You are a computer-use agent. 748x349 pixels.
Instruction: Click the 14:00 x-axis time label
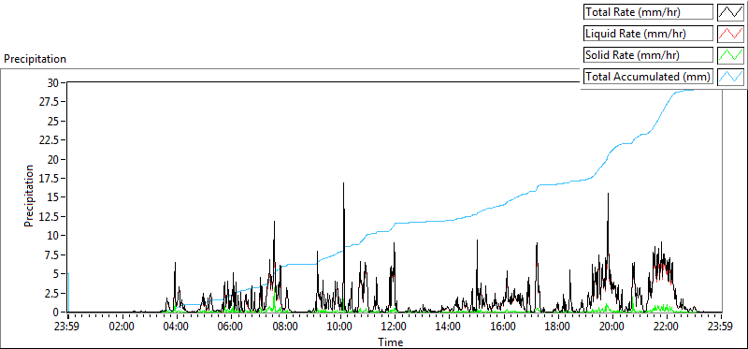coord(449,327)
